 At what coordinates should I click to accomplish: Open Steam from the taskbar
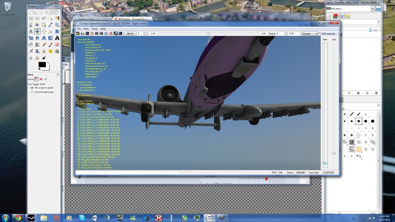click(x=31, y=218)
